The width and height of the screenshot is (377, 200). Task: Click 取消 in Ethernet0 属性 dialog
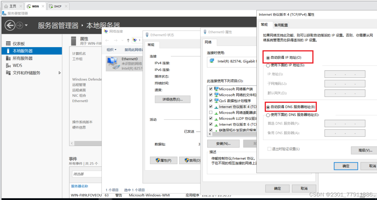click(304, 188)
